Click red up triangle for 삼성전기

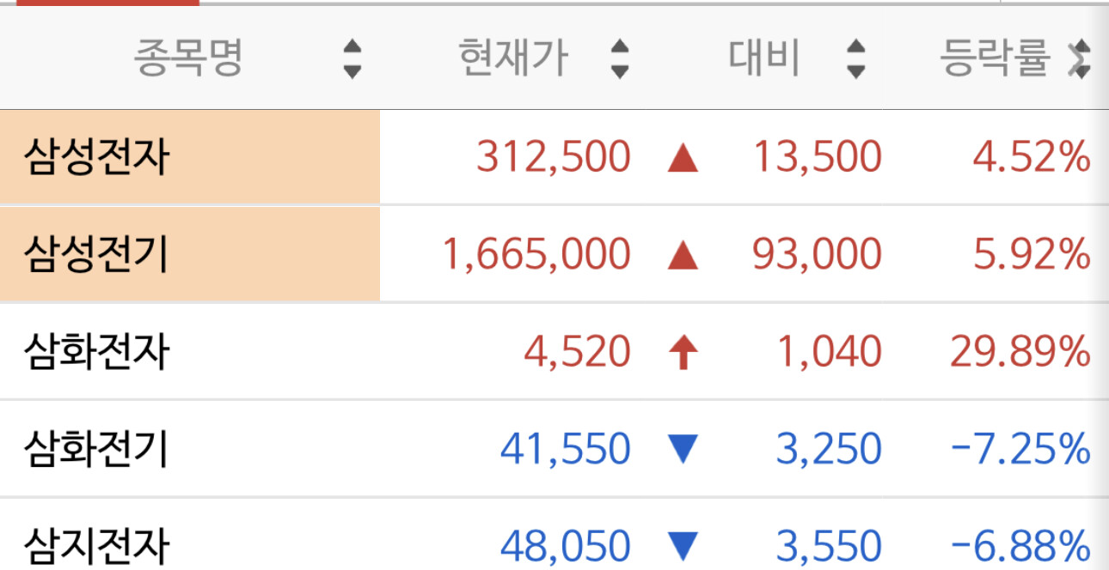click(683, 255)
